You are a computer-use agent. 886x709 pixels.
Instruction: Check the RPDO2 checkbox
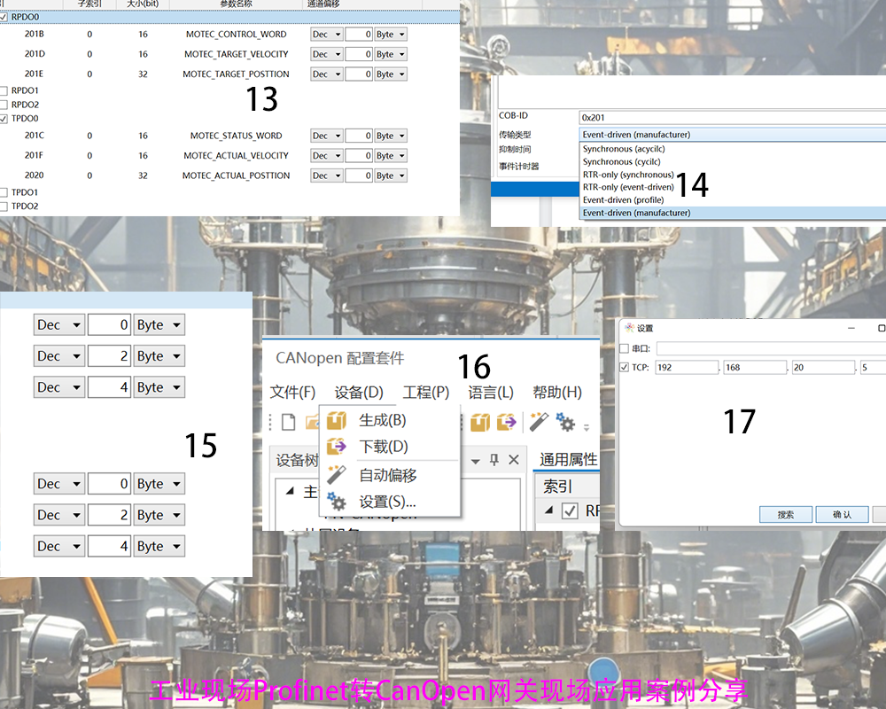point(4,105)
